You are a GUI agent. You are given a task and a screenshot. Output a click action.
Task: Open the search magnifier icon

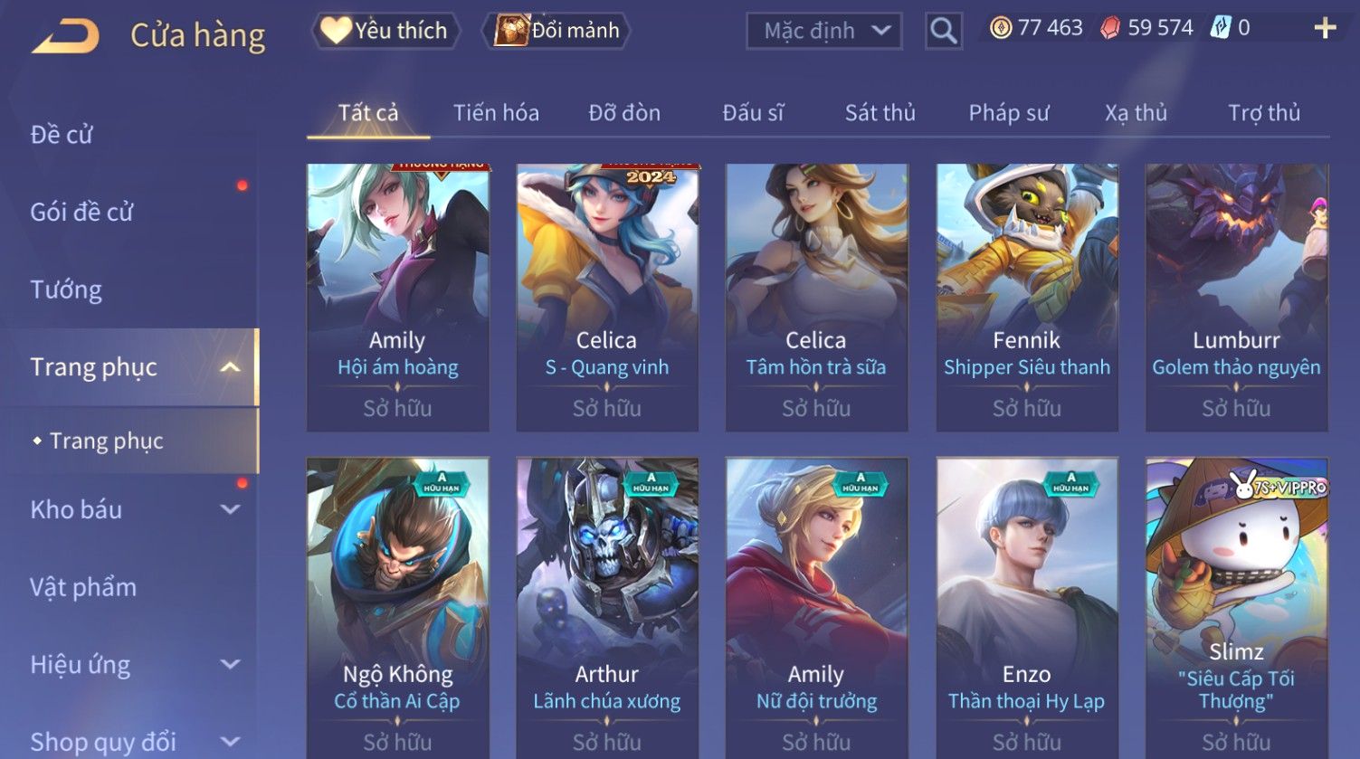click(x=943, y=32)
